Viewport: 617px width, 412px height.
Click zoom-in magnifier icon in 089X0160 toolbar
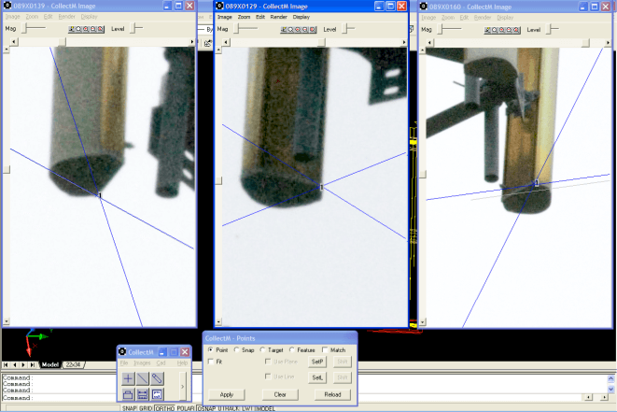tap(501, 30)
